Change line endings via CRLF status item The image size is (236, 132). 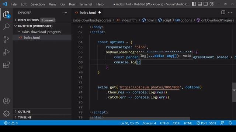point(176,123)
